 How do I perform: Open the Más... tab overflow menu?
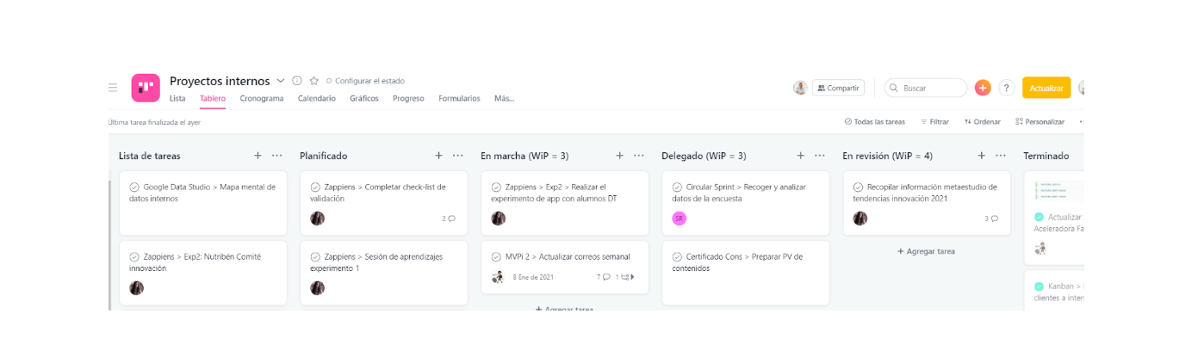(x=504, y=99)
